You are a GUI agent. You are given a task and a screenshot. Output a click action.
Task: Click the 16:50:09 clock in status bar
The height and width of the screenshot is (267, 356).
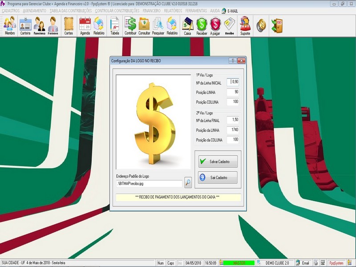tap(210, 263)
